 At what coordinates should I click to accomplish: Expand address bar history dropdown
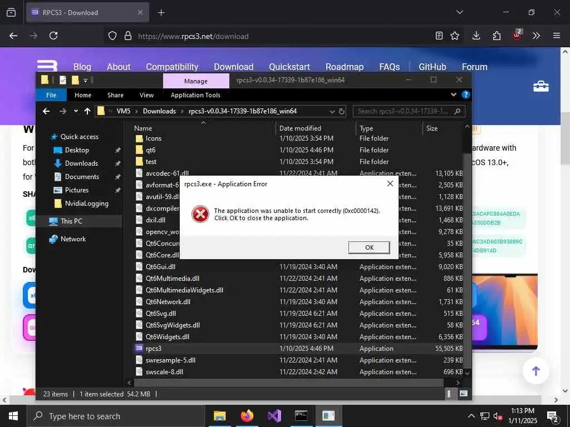pyautogui.click(x=332, y=111)
